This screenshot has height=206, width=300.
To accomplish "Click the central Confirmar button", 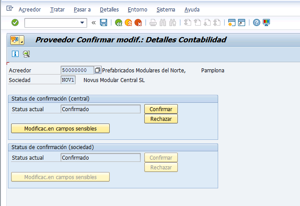I will tap(161, 109).
